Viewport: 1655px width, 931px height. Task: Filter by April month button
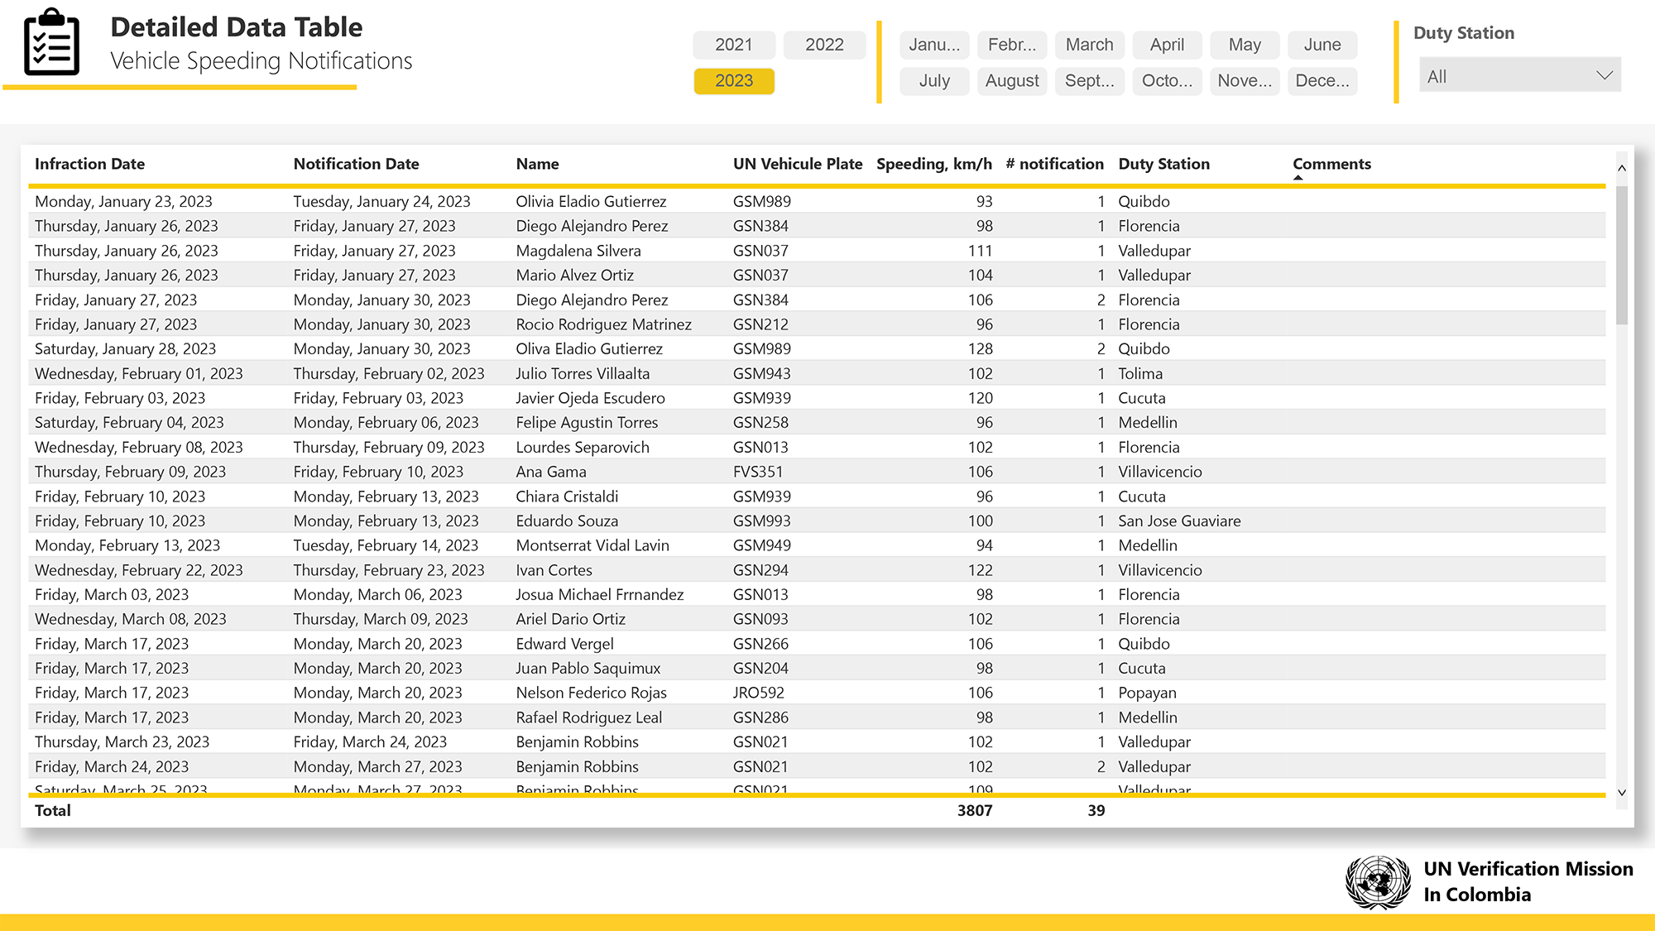coord(1167,45)
